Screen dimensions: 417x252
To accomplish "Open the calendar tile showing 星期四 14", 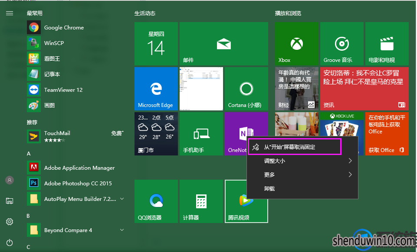I will 156,44.
